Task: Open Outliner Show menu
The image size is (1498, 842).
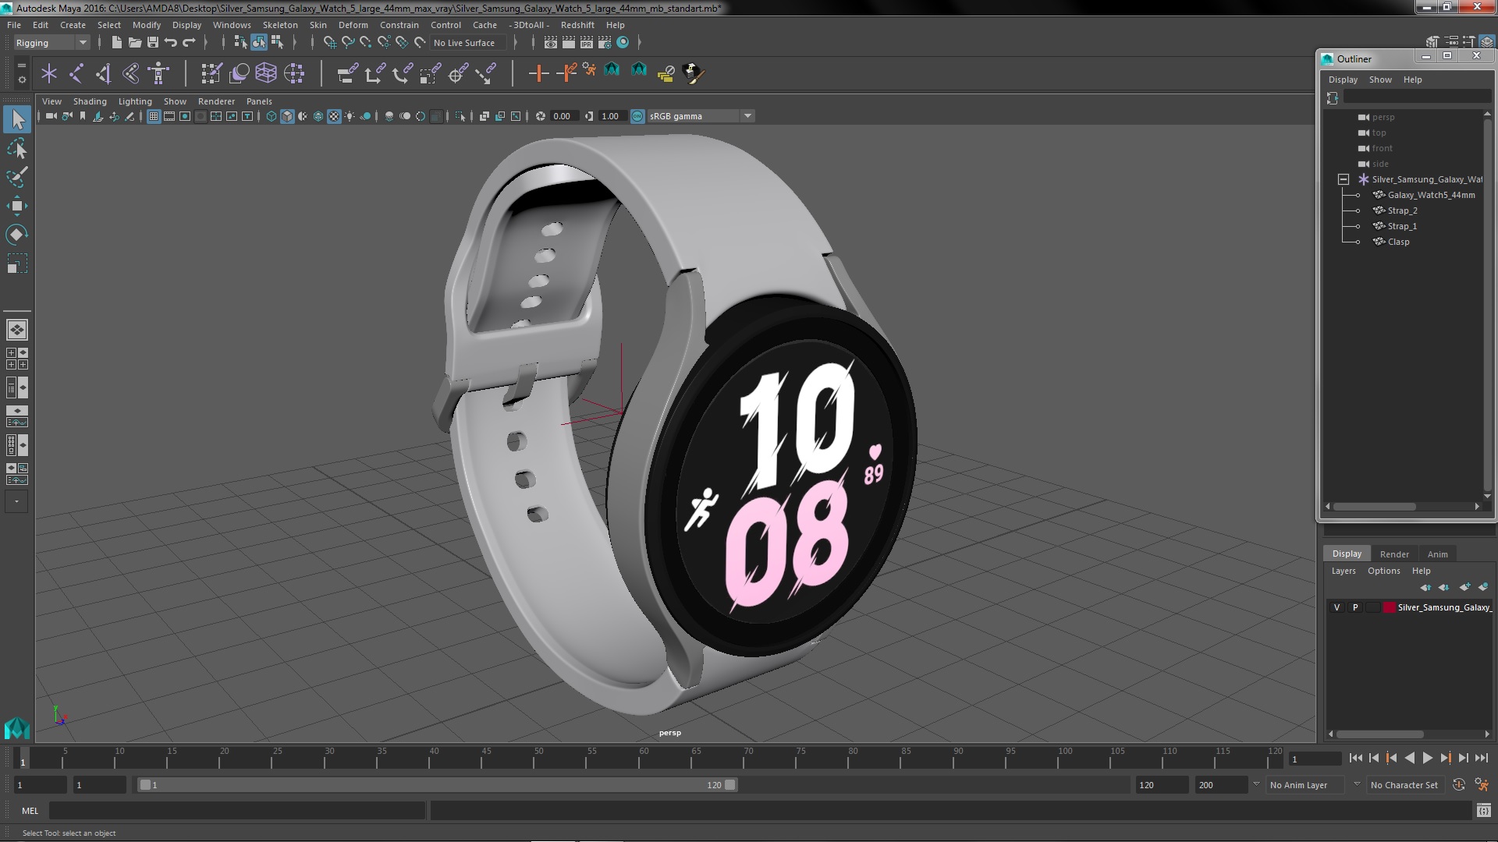Action: click(x=1379, y=80)
